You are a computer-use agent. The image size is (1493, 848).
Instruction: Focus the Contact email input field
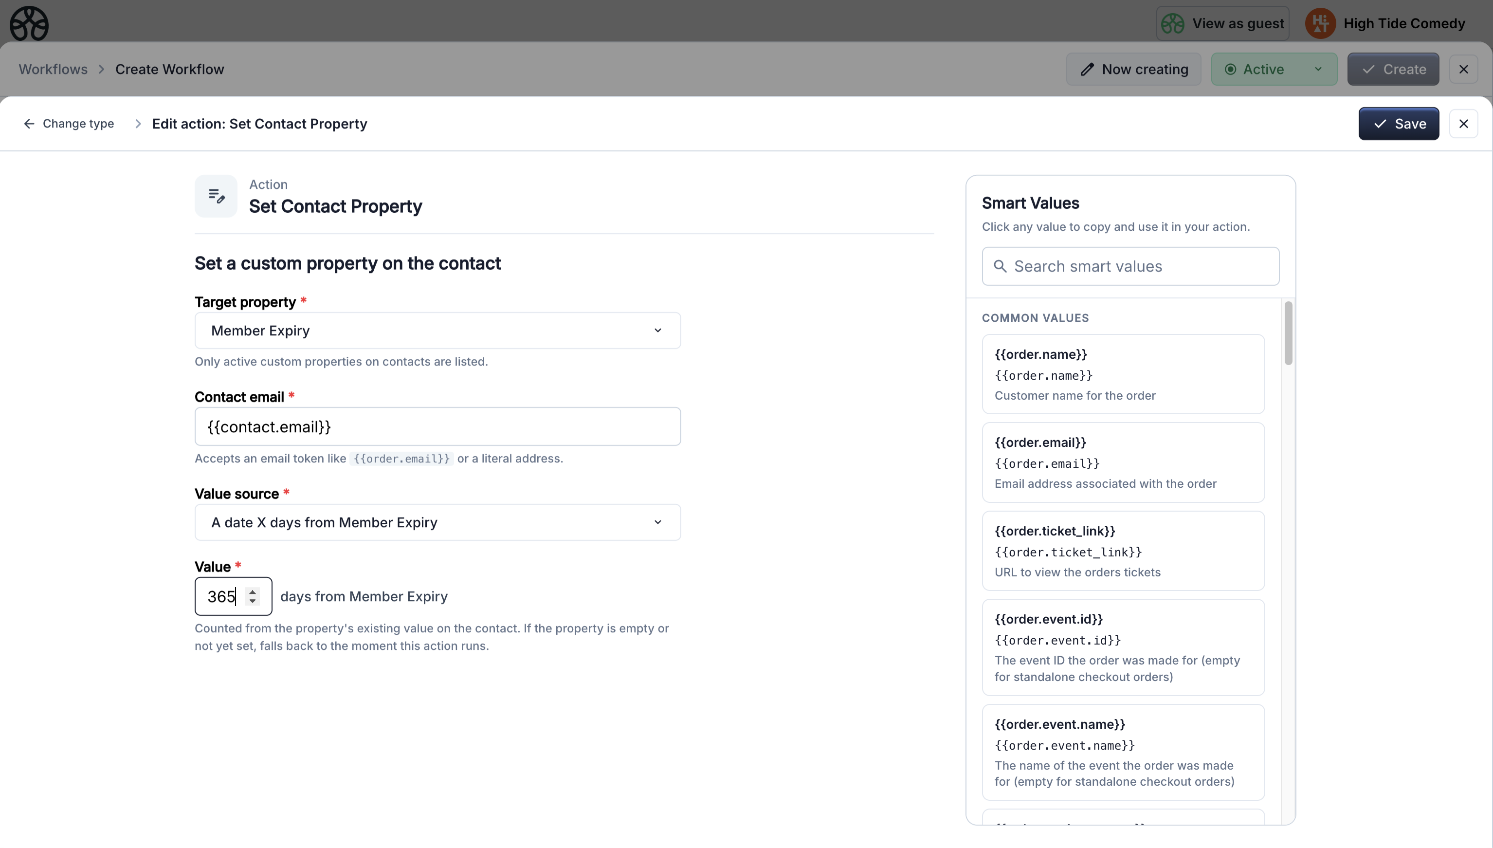tap(437, 426)
